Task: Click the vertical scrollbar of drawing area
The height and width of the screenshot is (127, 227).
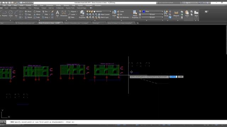Action: pyautogui.click(x=226, y=40)
